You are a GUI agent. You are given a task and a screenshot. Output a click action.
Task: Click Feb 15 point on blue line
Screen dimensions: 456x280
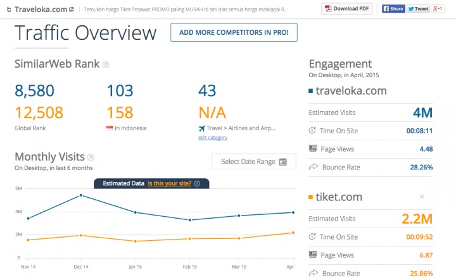tap(190, 220)
